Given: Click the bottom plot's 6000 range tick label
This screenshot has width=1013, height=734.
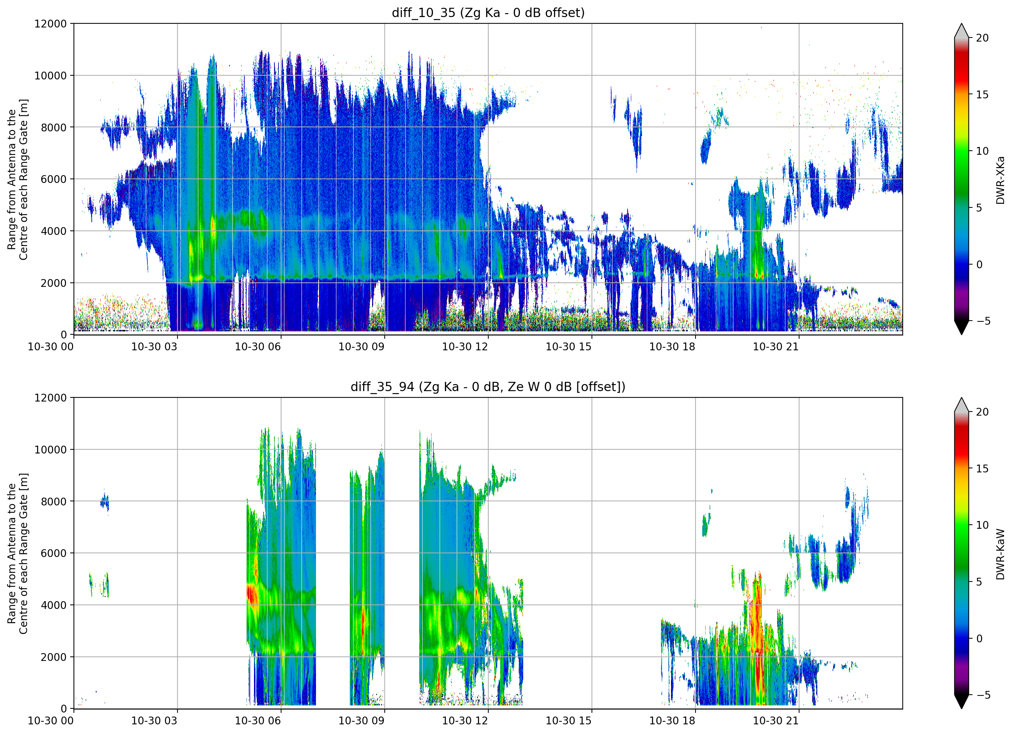Looking at the screenshot, I should click(x=53, y=553).
